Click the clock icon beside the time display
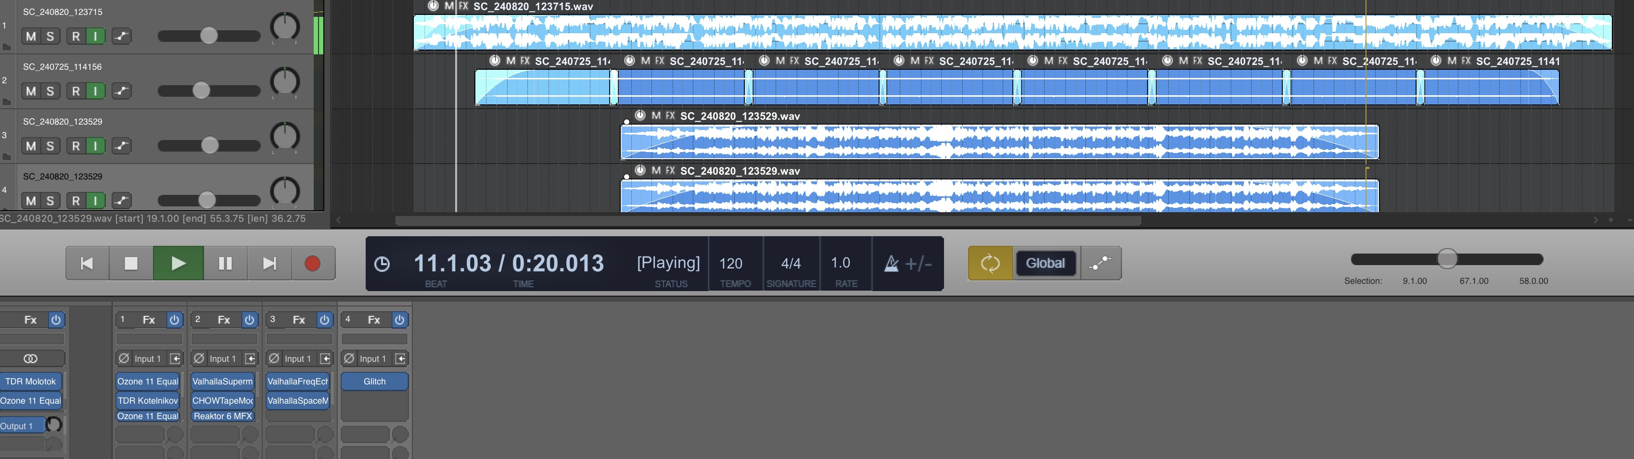The width and height of the screenshot is (1634, 459). click(x=382, y=264)
